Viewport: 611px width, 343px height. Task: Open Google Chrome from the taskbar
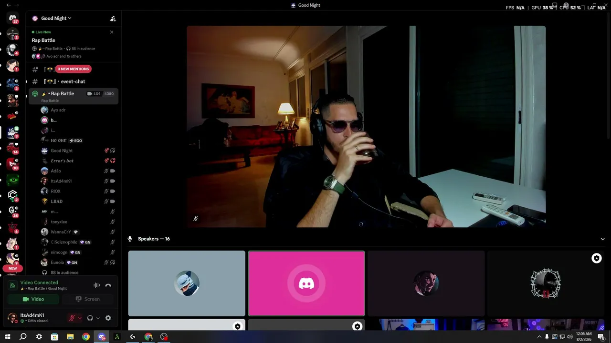[x=86, y=337]
